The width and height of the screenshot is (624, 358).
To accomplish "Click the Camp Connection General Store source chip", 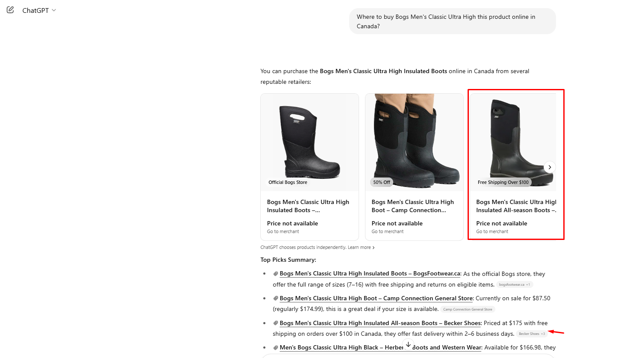I will click(x=468, y=310).
